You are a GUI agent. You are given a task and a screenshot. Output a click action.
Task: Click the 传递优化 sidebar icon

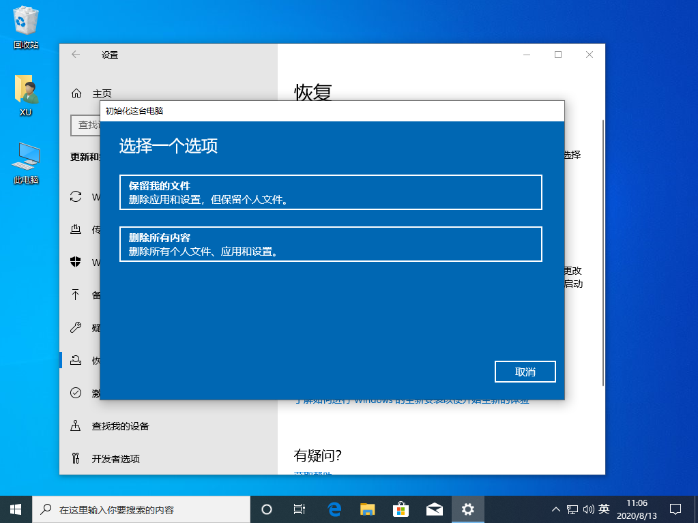(x=77, y=229)
